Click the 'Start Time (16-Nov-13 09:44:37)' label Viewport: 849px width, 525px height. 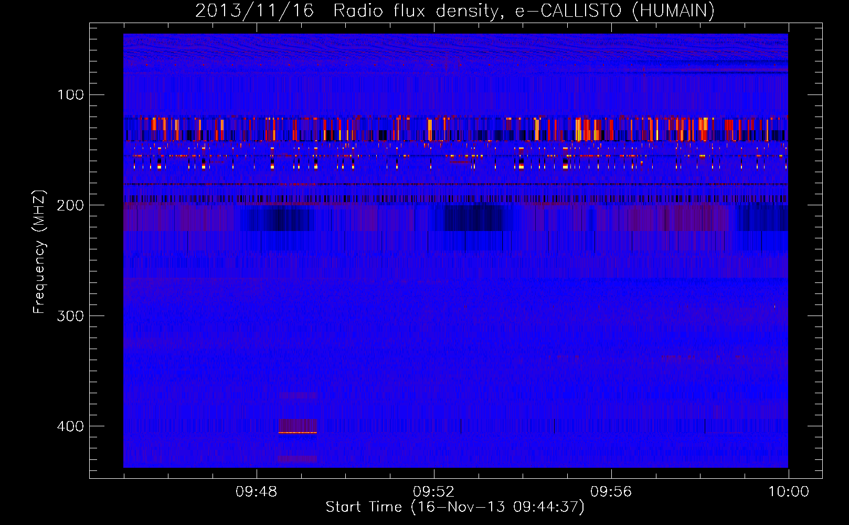tap(455, 507)
